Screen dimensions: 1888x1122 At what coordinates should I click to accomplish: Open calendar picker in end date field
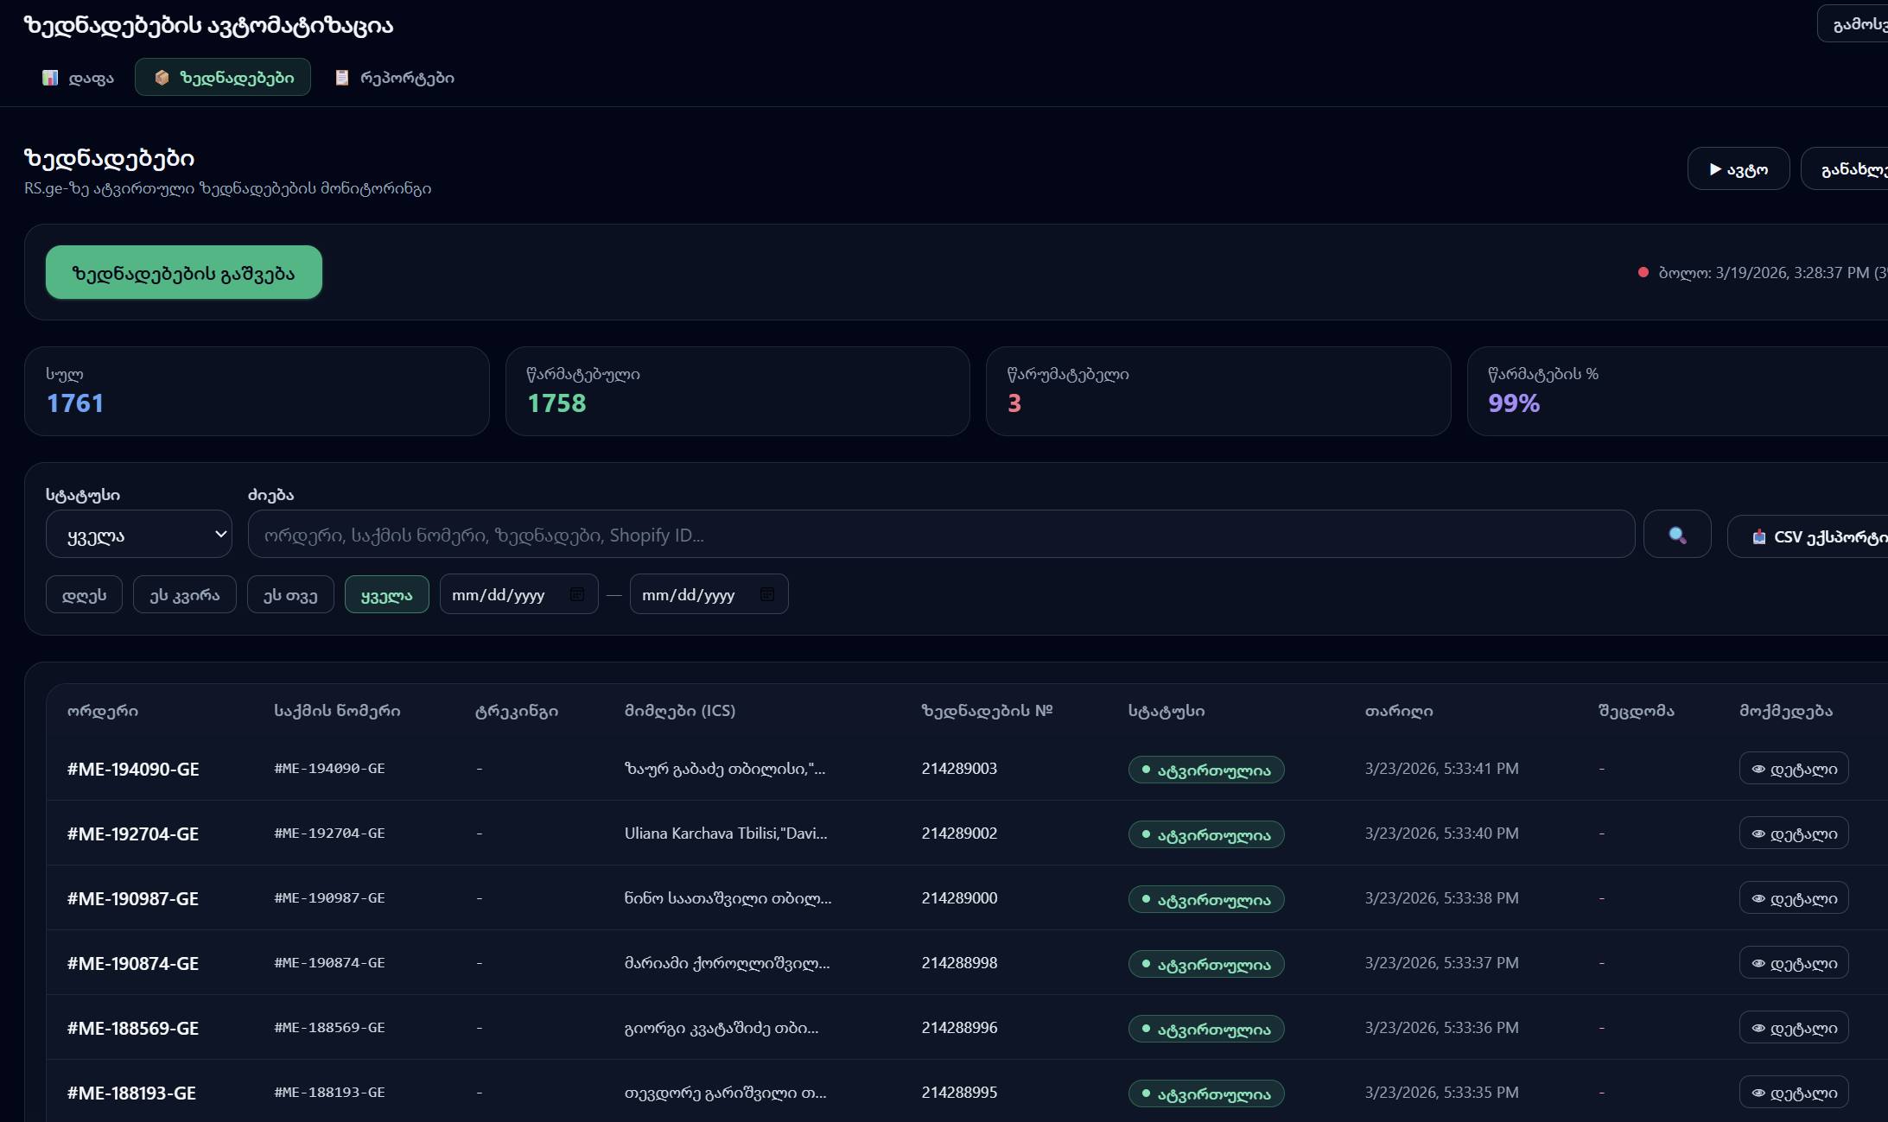pyautogui.click(x=766, y=594)
